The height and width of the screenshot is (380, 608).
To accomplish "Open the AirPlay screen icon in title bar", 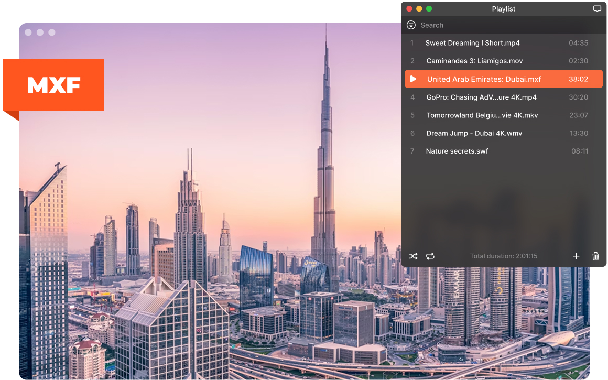I will (597, 8).
